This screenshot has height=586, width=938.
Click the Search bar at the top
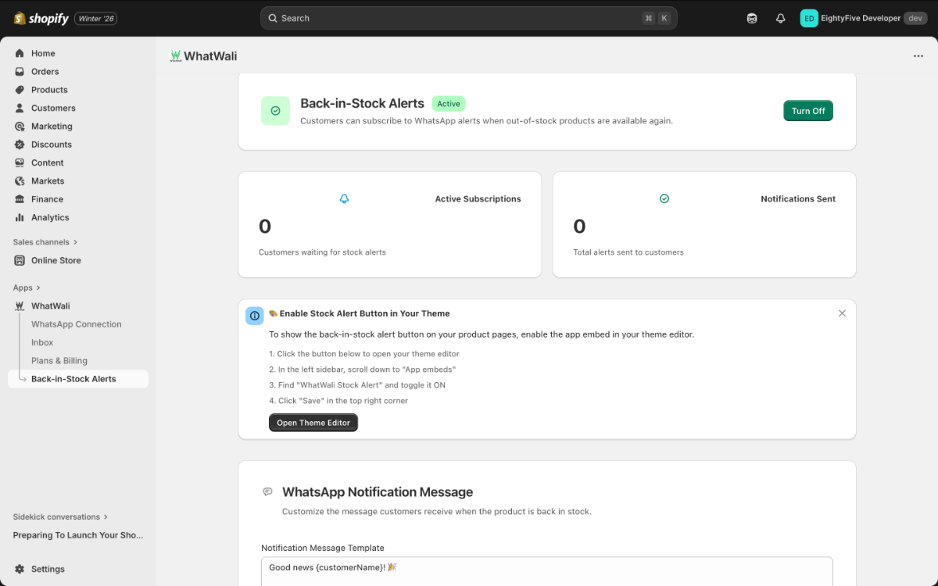(x=469, y=17)
